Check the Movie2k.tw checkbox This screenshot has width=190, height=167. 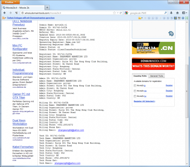[135, 96]
